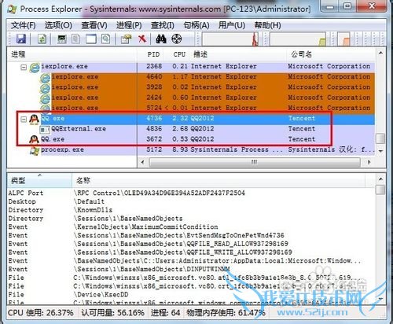Click handle pane scrollbar up arrow

(380, 179)
